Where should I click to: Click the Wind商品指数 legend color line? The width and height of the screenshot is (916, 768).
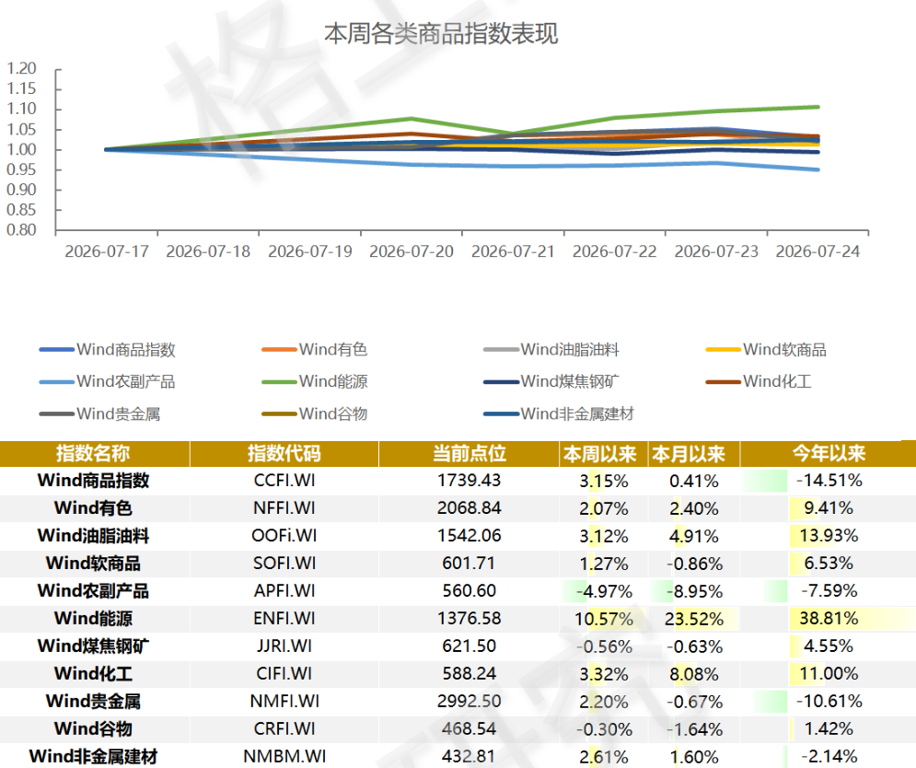pyautogui.click(x=57, y=350)
